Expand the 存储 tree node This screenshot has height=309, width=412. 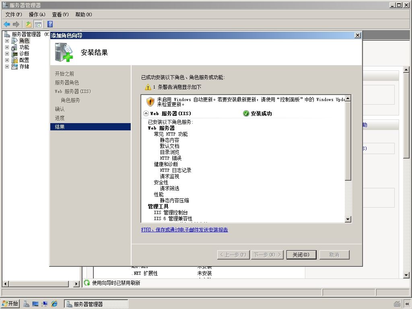(7, 66)
